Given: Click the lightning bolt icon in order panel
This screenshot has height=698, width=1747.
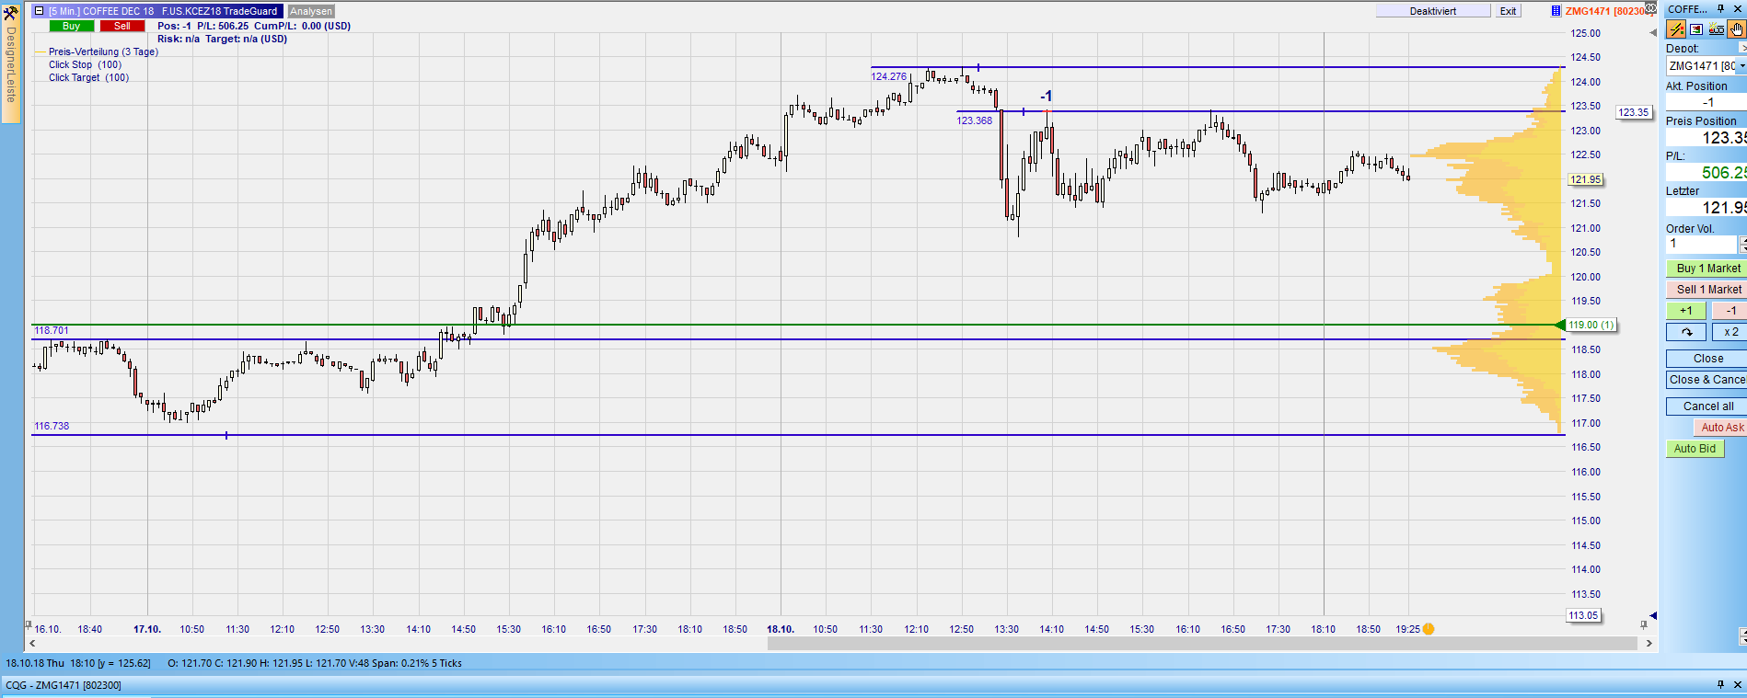Looking at the screenshot, I should point(1677,29).
